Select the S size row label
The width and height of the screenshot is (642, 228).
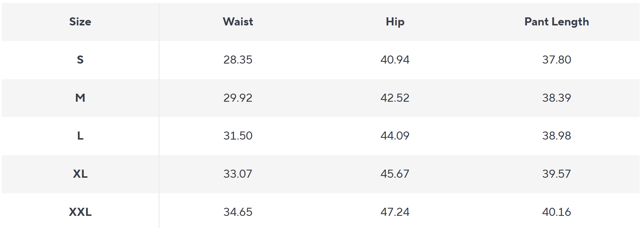80,60
